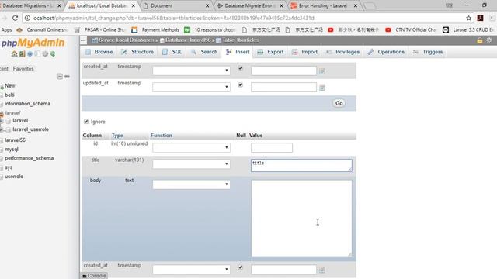Click the Go button

point(339,103)
